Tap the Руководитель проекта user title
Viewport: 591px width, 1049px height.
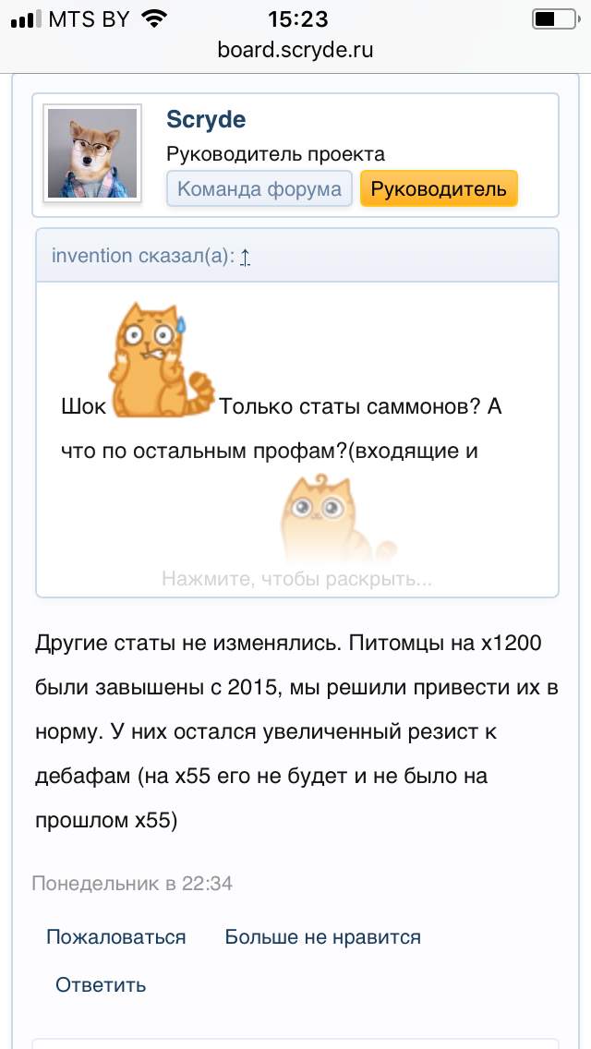pos(275,154)
